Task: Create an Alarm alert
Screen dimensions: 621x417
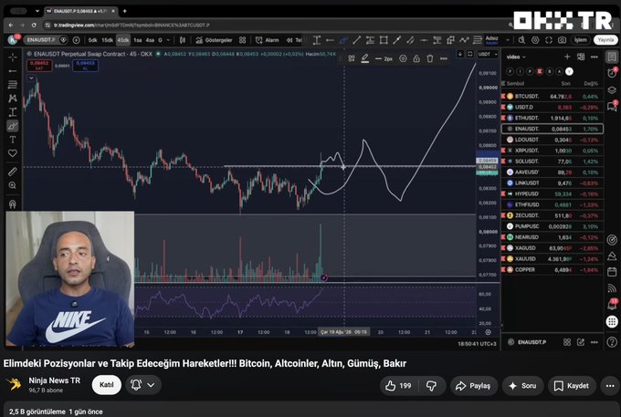Action: click(x=268, y=40)
